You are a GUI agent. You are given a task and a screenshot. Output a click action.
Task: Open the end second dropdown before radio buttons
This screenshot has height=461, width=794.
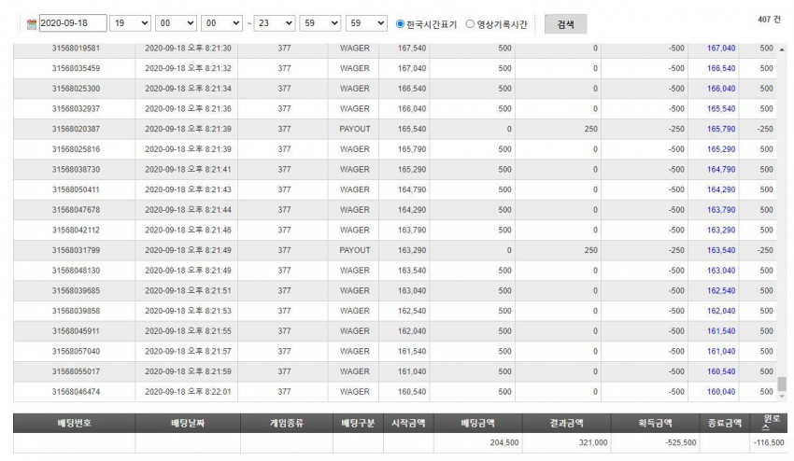click(x=366, y=23)
